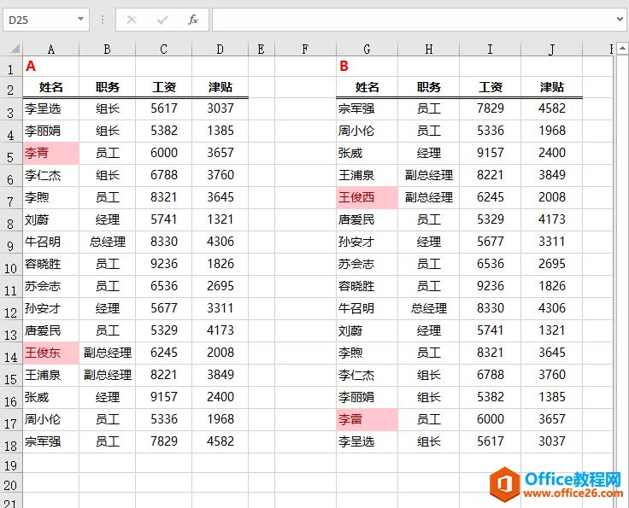Select row 14 header

pyautogui.click(x=11, y=355)
